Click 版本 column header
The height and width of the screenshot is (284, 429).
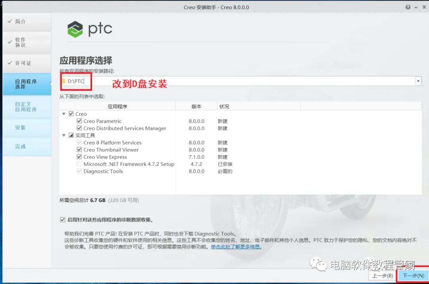click(197, 106)
